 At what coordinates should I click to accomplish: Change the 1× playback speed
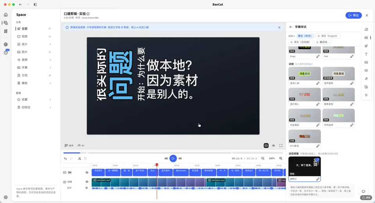click(x=81, y=146)
